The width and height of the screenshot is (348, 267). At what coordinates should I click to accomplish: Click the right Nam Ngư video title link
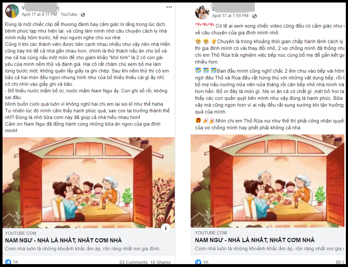[255, 240]
